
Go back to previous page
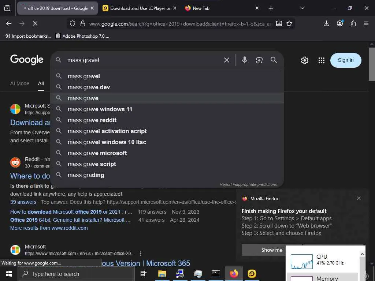coord(9,23)
